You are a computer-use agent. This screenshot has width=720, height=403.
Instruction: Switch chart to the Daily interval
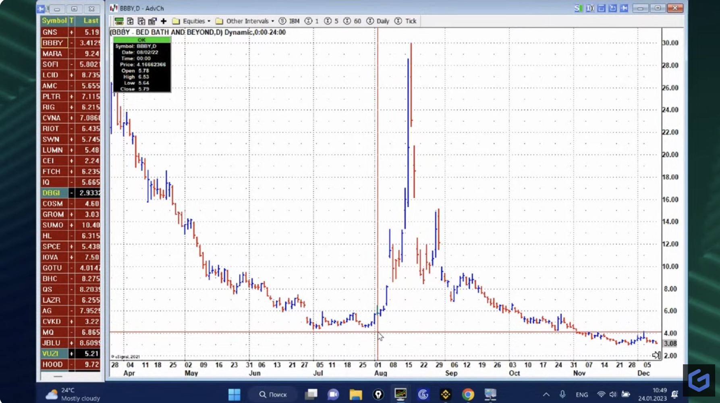coord(378,21)
